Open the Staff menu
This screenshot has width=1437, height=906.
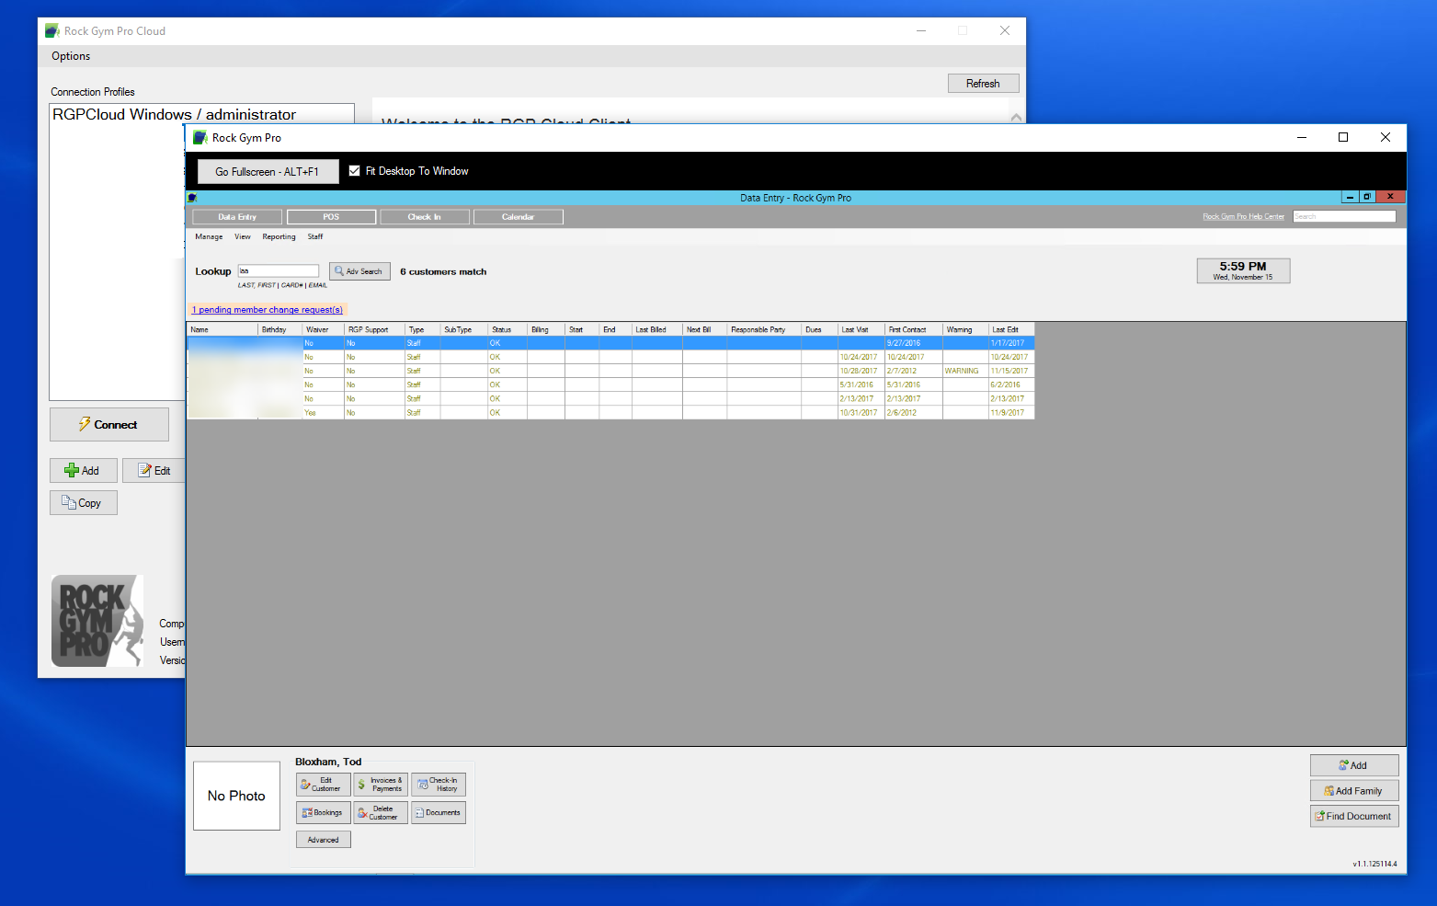(315, 237)
